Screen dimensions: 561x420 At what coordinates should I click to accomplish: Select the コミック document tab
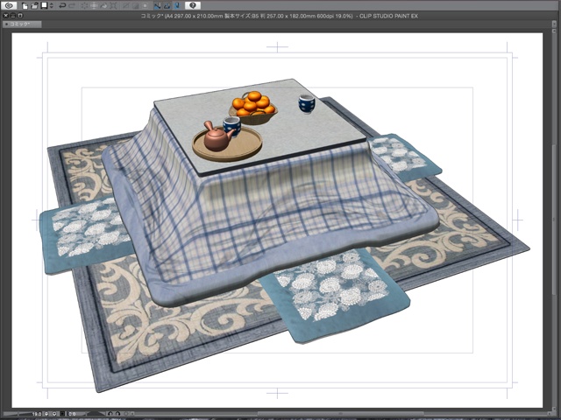pos(22,24)
